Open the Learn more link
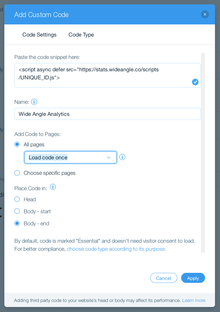This screenshot has width=220, height=312. 194,301
